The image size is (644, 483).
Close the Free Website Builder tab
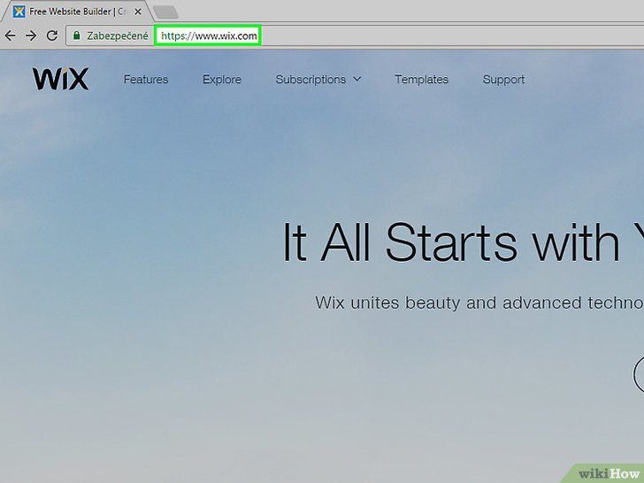click(x=138, y=11)
